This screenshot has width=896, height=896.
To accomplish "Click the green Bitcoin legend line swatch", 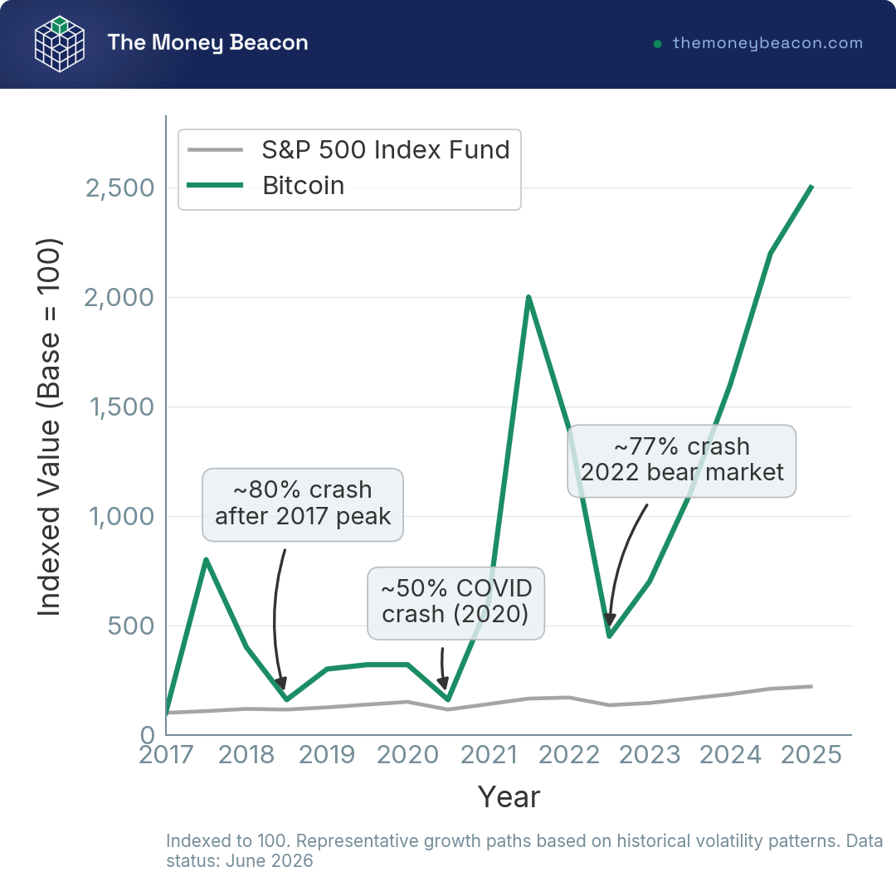I will tap(216, 185).
